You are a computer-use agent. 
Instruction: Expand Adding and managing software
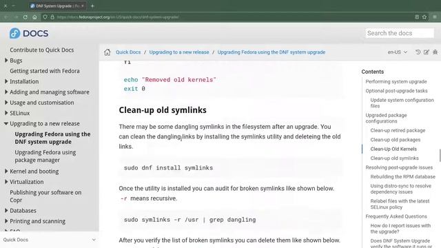click(x=6, y=92)
